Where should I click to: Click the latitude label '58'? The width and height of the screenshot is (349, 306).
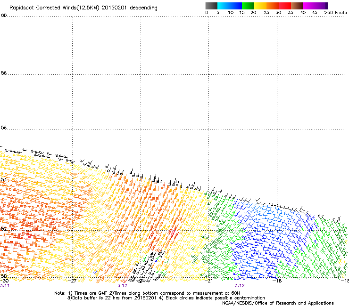point(4,73)
